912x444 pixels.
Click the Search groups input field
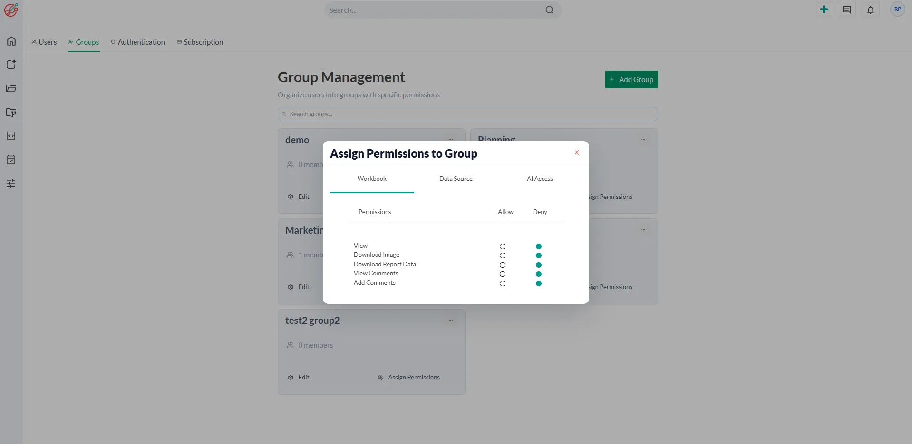pyautogui.click(x=467, y=114)
